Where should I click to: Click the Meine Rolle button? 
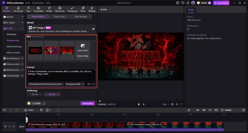83,56
